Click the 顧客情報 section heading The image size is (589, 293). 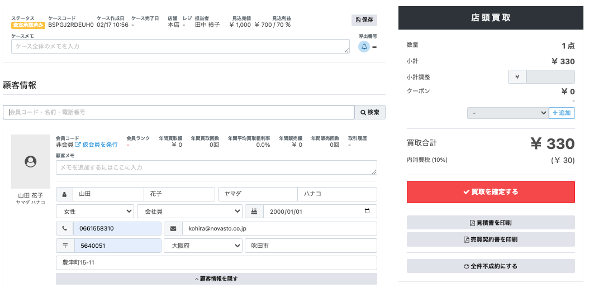click(20, 85)
